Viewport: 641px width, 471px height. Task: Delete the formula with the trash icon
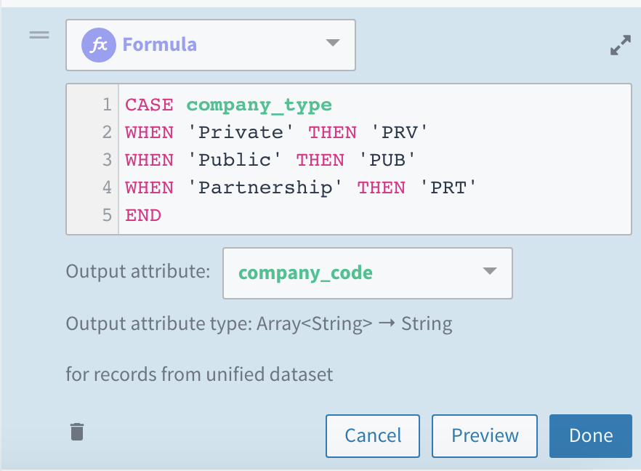click(77, 432)
